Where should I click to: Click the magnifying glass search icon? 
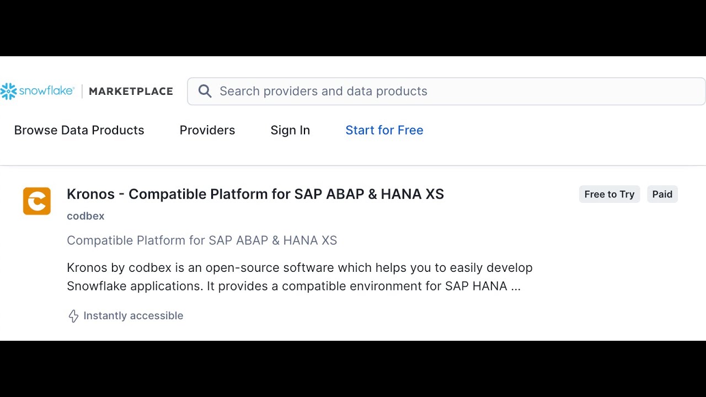click(x=205, y=91)
